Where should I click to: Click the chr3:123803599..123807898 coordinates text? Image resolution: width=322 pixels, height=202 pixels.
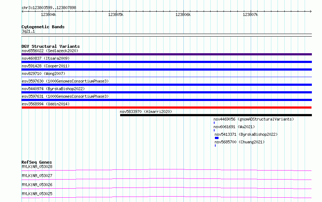pos(49,8)
